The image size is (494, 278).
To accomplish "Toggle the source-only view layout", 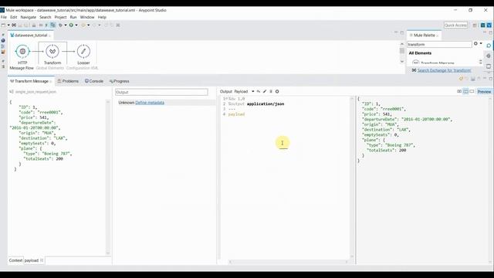I will [472, 91].
